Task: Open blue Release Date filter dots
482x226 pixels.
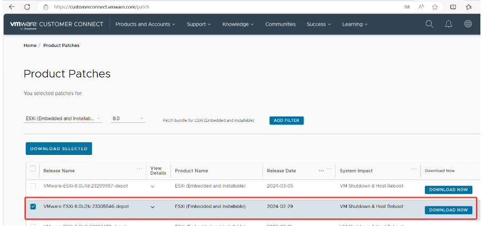Action: tap(321, 170)
